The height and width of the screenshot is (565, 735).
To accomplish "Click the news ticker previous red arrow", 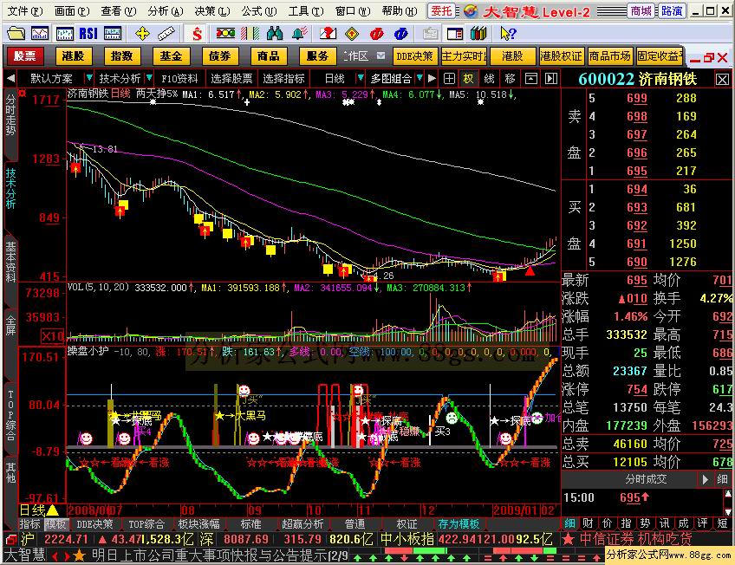I will (x=55, y=557).
